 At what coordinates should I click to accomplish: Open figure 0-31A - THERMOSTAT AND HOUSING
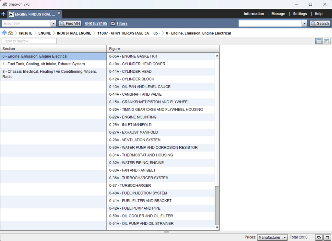pyautogui.click(x=161, y=155)
